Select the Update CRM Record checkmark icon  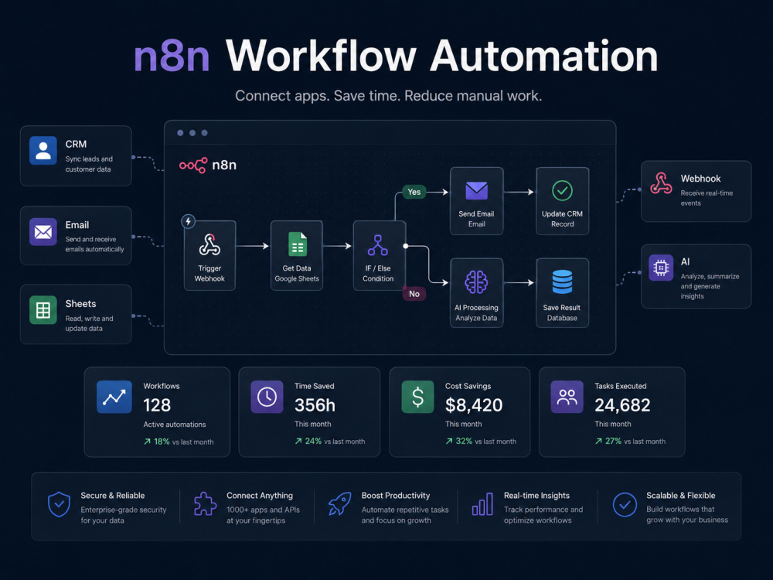[x=562, y=190]
